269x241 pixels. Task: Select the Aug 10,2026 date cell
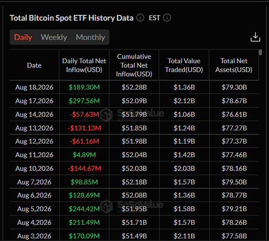34,169
